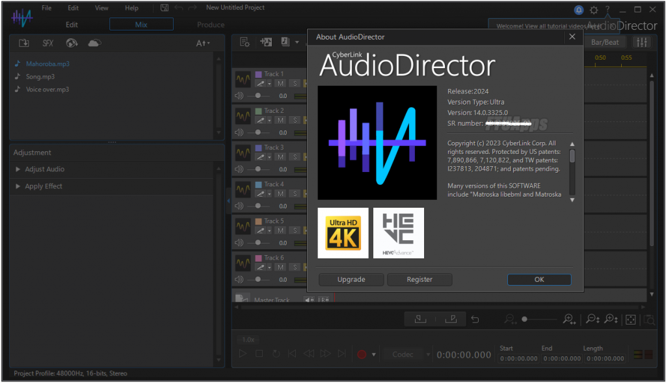This screenshot has width=666, height=383.
Task: Click OK in About AudioDirector dialog
Action: (x=539, y=280)
